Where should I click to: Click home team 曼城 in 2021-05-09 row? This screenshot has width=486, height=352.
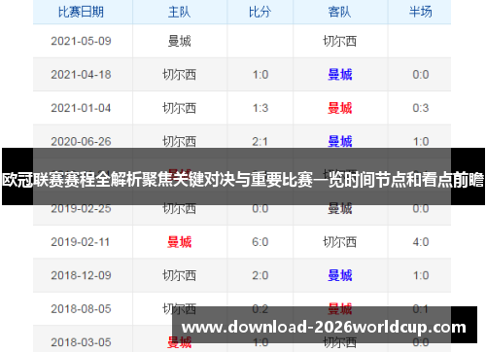click(179, 41)
